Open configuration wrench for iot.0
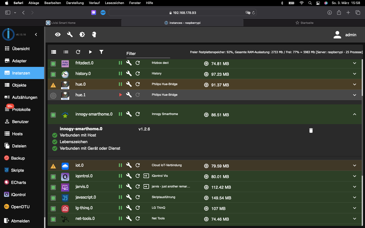 coord(129,165)
